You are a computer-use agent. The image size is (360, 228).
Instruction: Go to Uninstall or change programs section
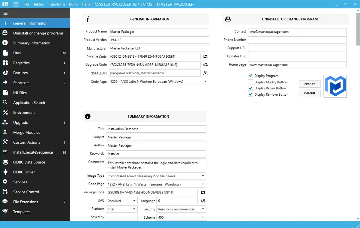35,33
